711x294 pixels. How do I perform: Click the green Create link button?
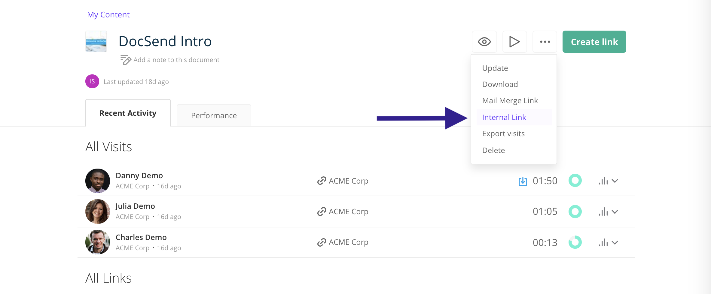coord(594,42)
